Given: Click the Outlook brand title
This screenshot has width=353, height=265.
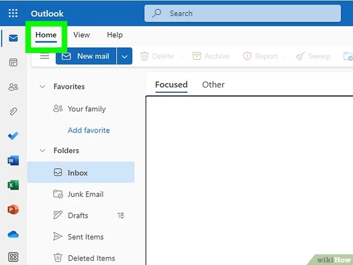Looking at the screenshot, I should pos(48,14).
